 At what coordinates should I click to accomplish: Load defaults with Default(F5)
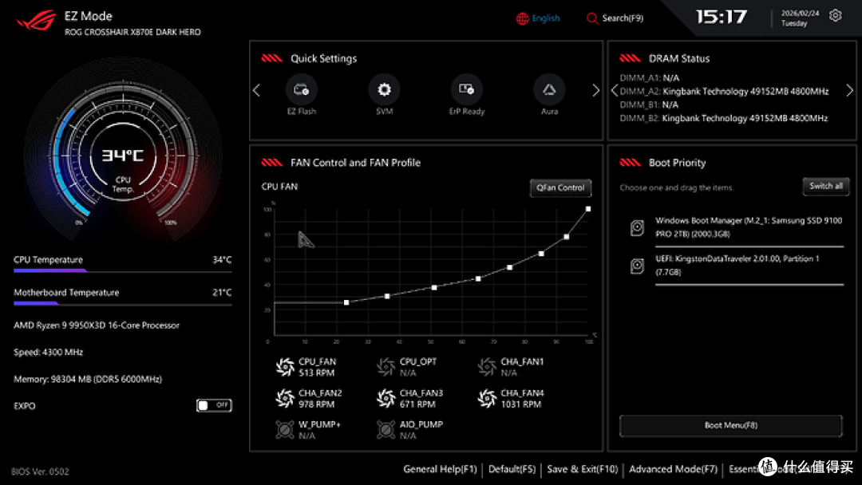[x=512, y=469]
